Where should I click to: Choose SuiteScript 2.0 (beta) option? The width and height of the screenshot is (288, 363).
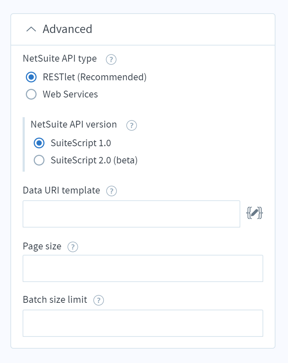(39, 160)
